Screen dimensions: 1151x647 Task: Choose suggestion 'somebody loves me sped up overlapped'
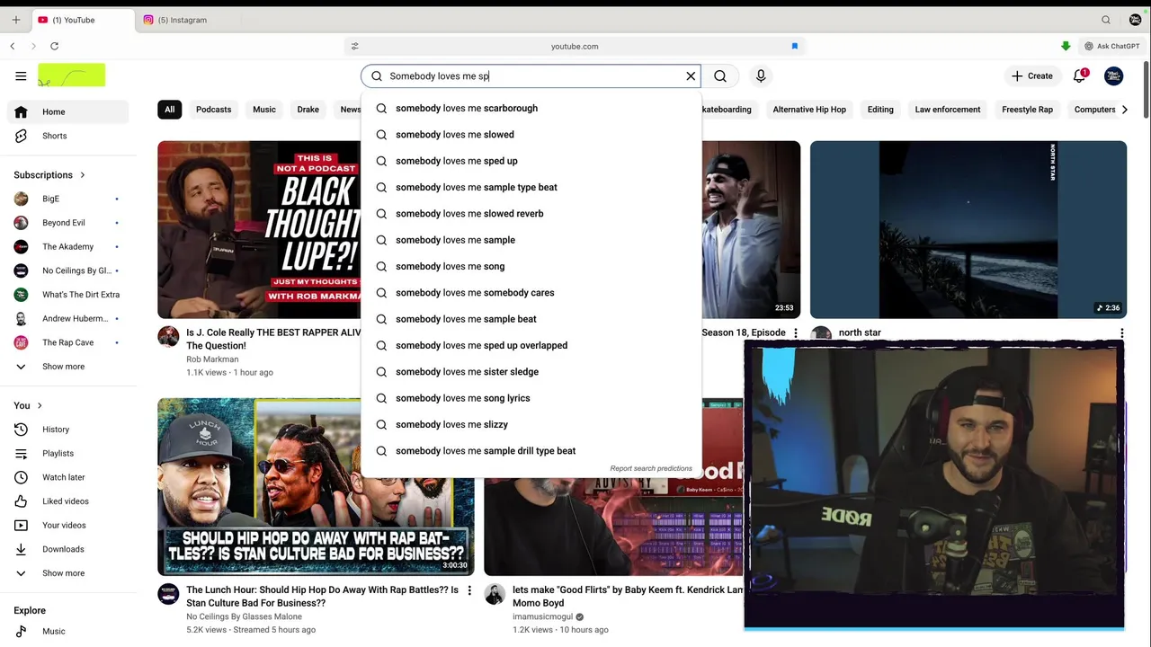531,345
